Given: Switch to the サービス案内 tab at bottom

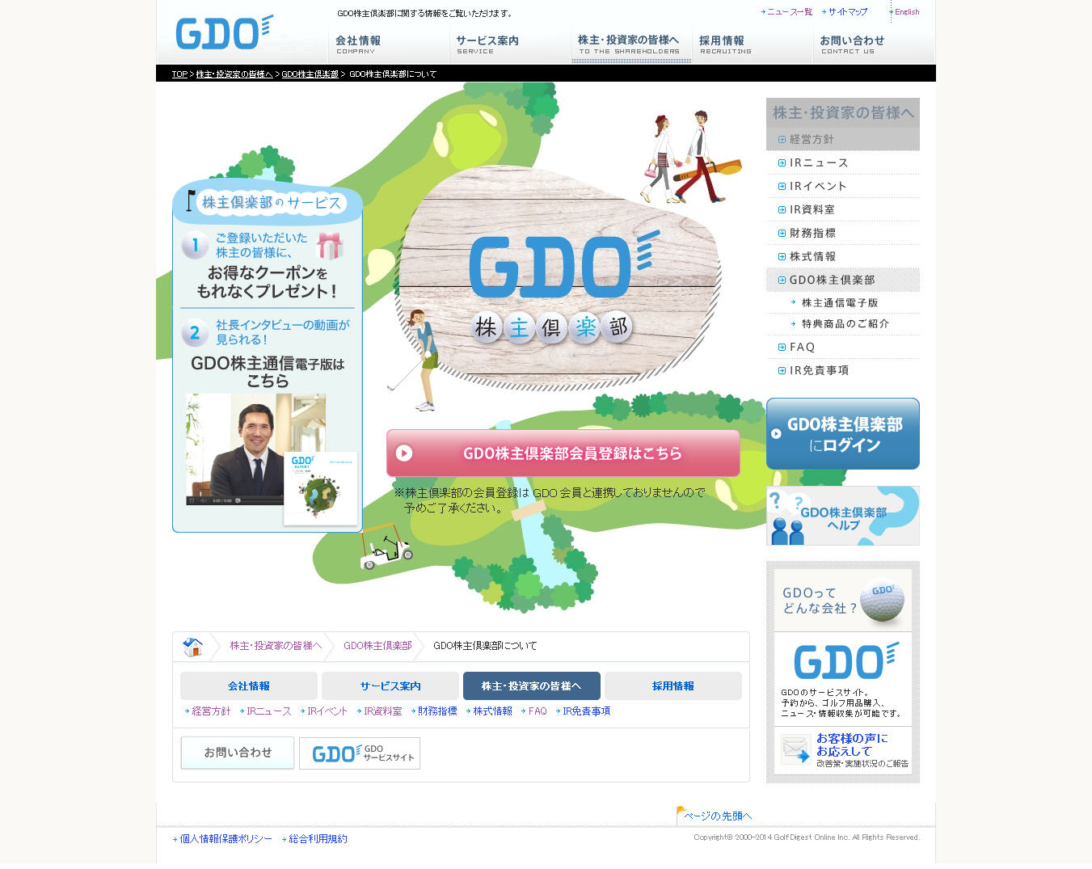Looking at the screenshot, I should [x=390, y=685].
